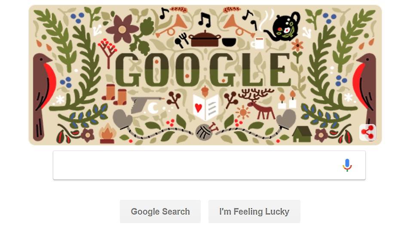Click the campfire icon in the doodle
This screenshot has height=227, width=404.
coord(107,133)
